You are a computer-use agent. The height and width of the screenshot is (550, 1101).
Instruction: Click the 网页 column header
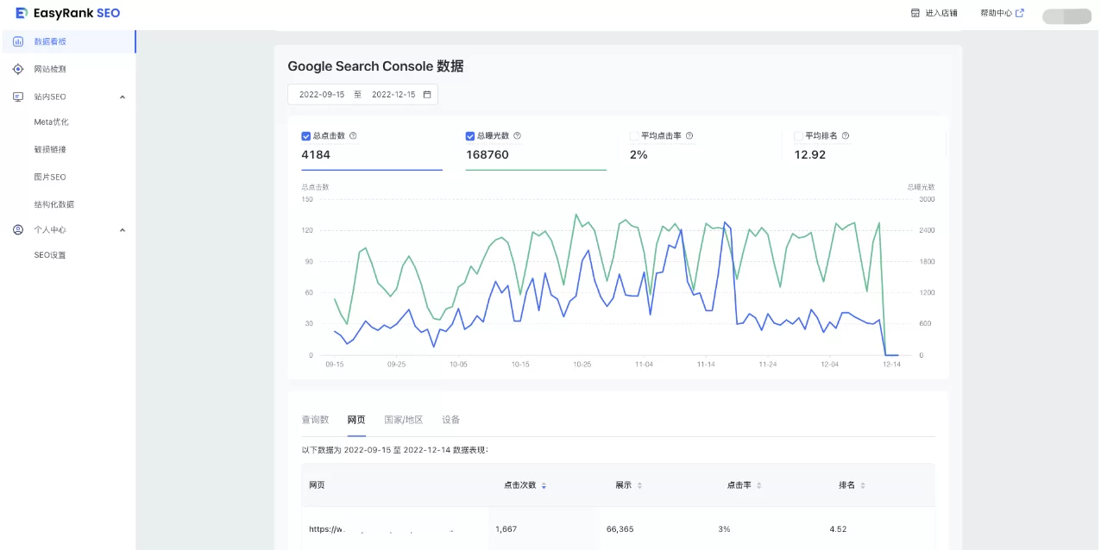pyautogui.click(x=318, y=485)
